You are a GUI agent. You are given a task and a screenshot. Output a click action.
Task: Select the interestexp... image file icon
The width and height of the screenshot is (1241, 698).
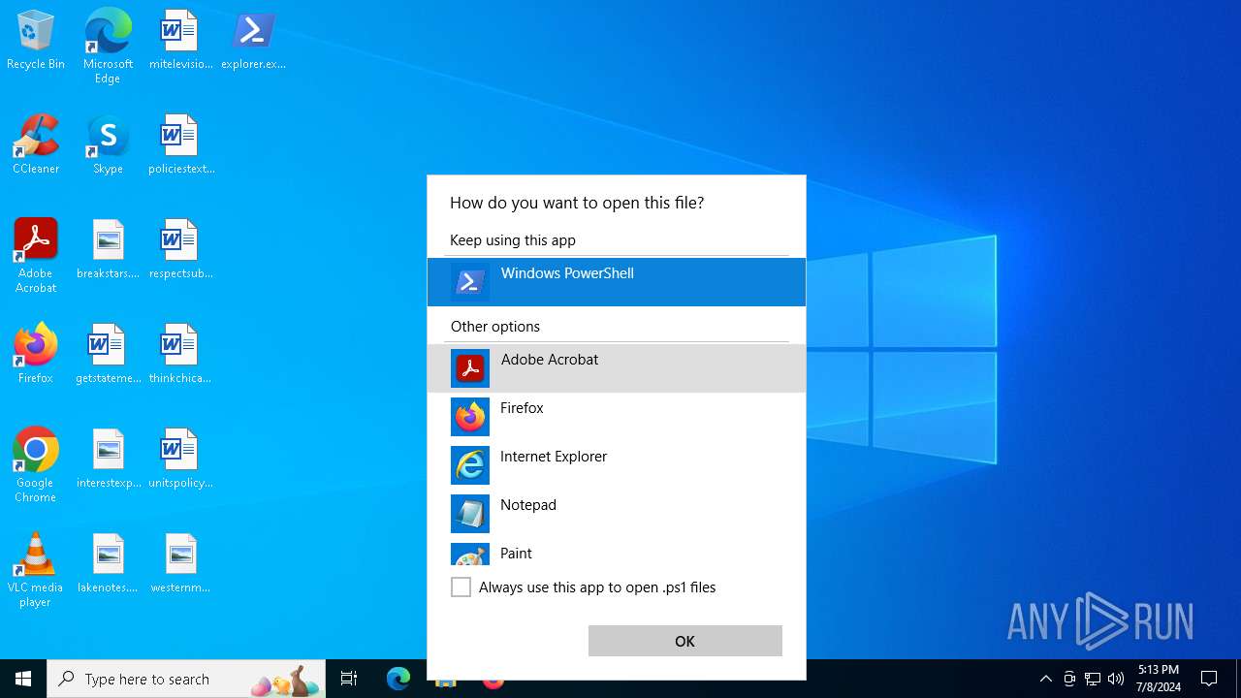[x=108, y=460]
